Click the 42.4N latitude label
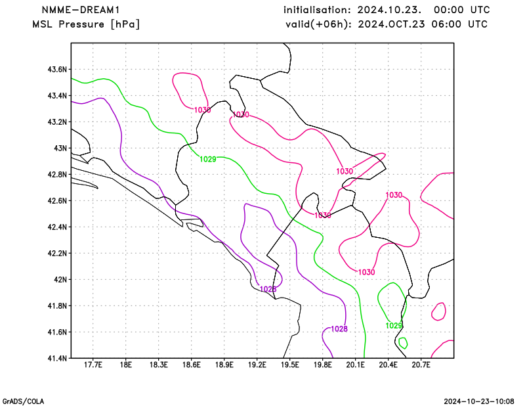525x406 pixels. click(x=57, y=227)
